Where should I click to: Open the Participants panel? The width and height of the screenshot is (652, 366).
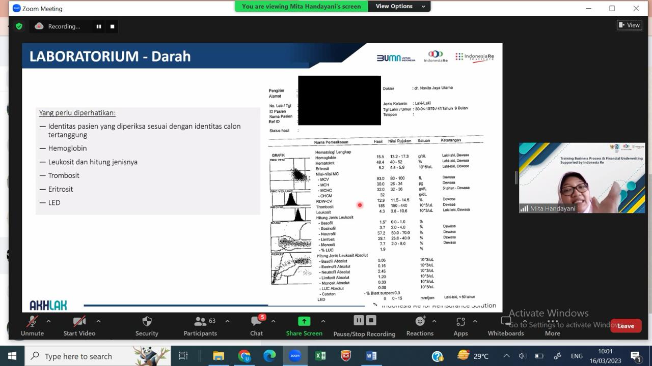click(x=200, y=326)
